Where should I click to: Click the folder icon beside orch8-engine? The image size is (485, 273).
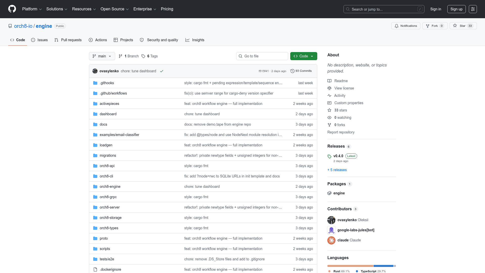[x=95, y=187]
